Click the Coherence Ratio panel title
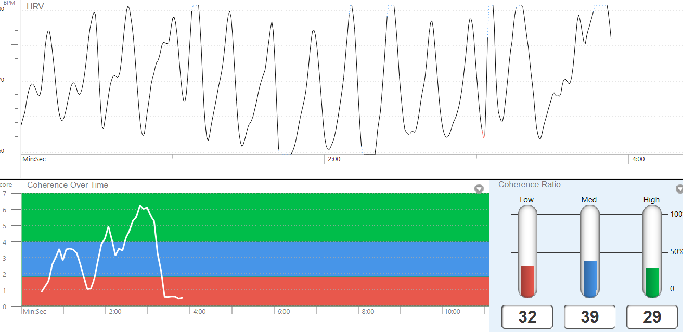Viewport: 683px width, 332px height. point(530,185)
